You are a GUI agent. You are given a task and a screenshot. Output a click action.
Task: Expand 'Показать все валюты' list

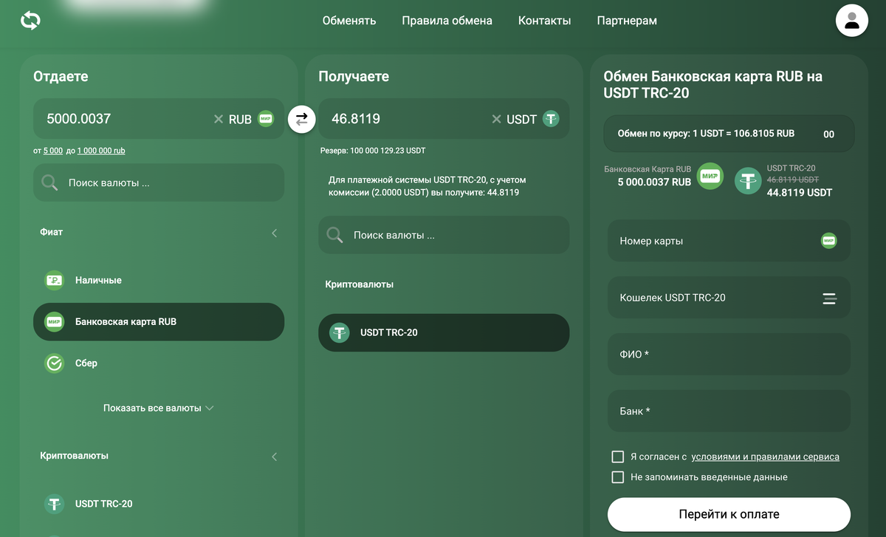[x=158, y=408]
